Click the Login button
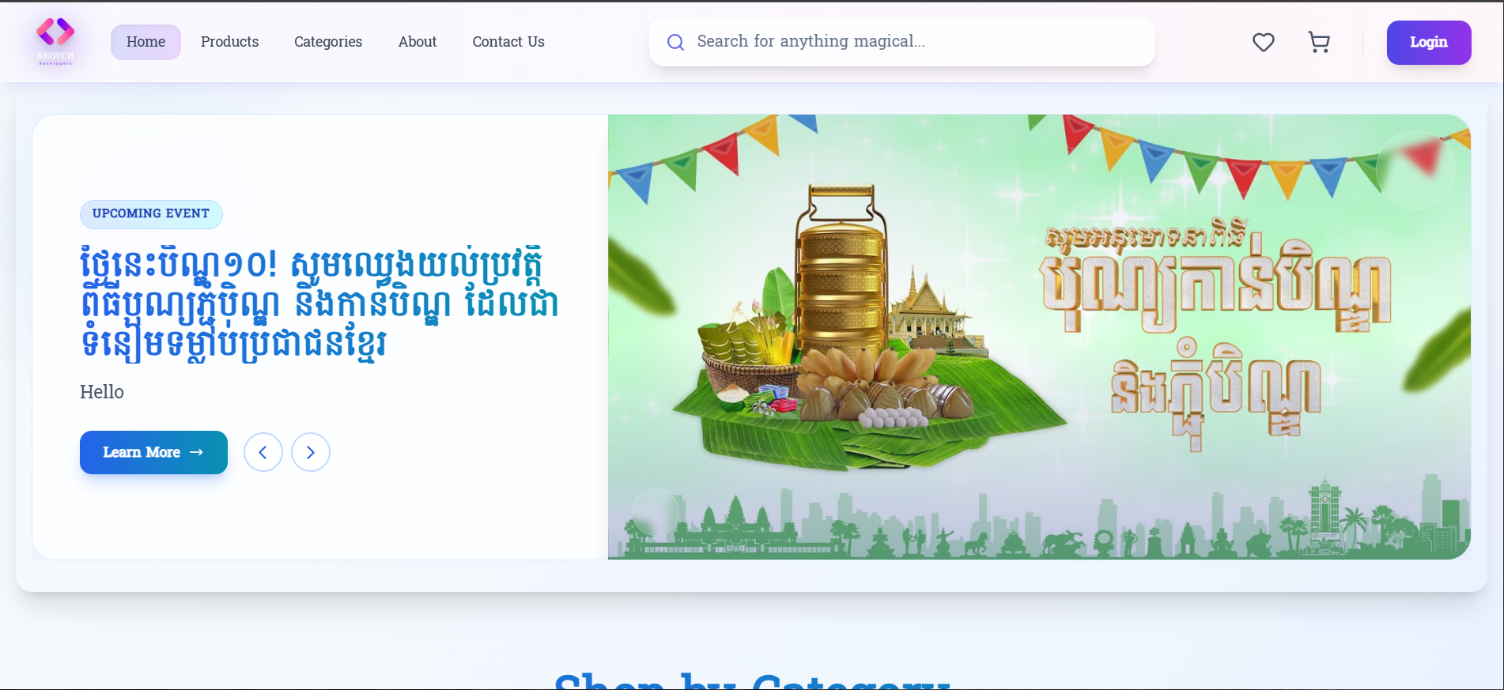This screenshot has width=1504, height=690. [x=1428, y=43]
